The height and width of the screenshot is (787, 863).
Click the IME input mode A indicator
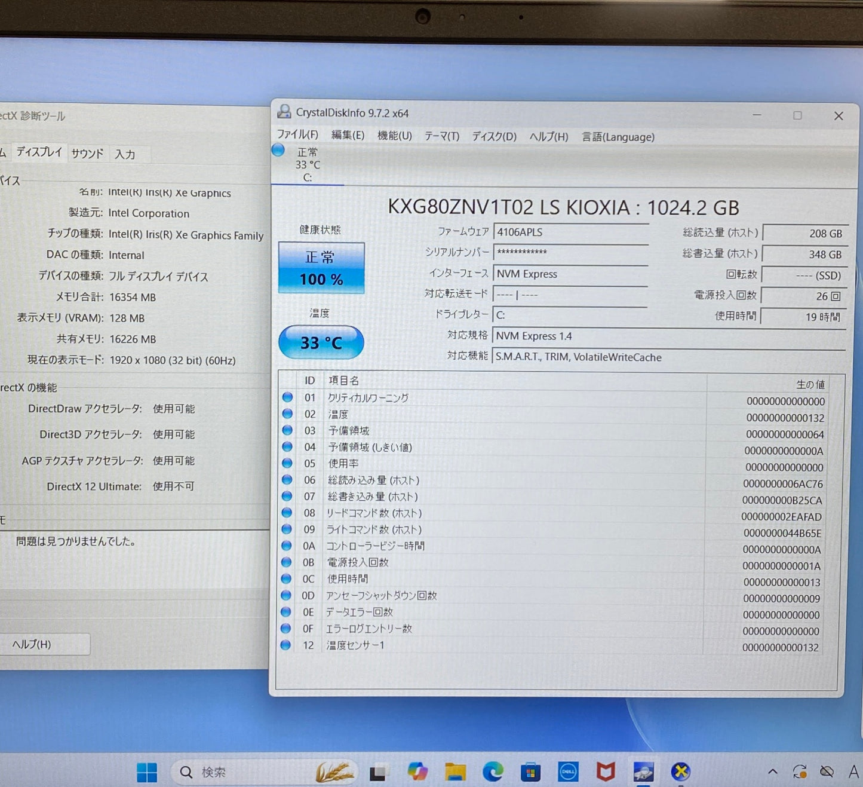click(x=853, y=771)
